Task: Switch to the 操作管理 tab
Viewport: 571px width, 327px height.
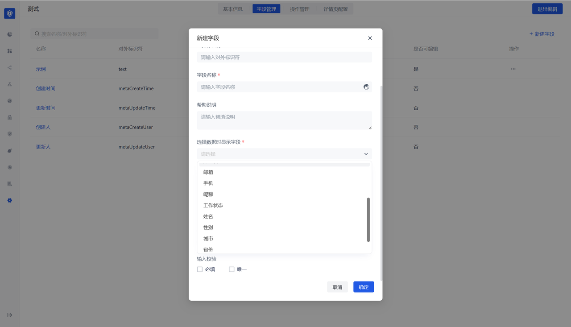Action: pyautogui.click(x=299, y=9)
